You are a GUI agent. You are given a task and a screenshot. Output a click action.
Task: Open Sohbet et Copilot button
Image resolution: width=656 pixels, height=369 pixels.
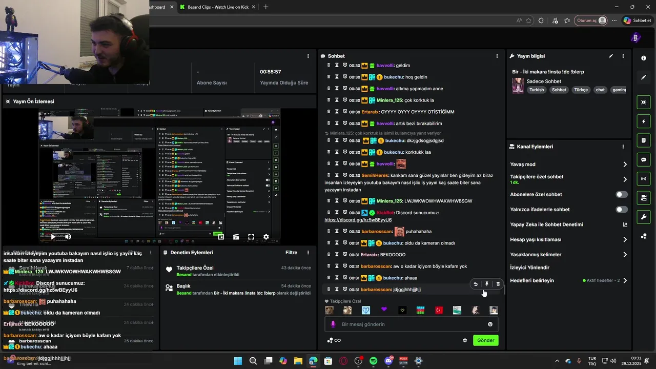pos(637,20)
